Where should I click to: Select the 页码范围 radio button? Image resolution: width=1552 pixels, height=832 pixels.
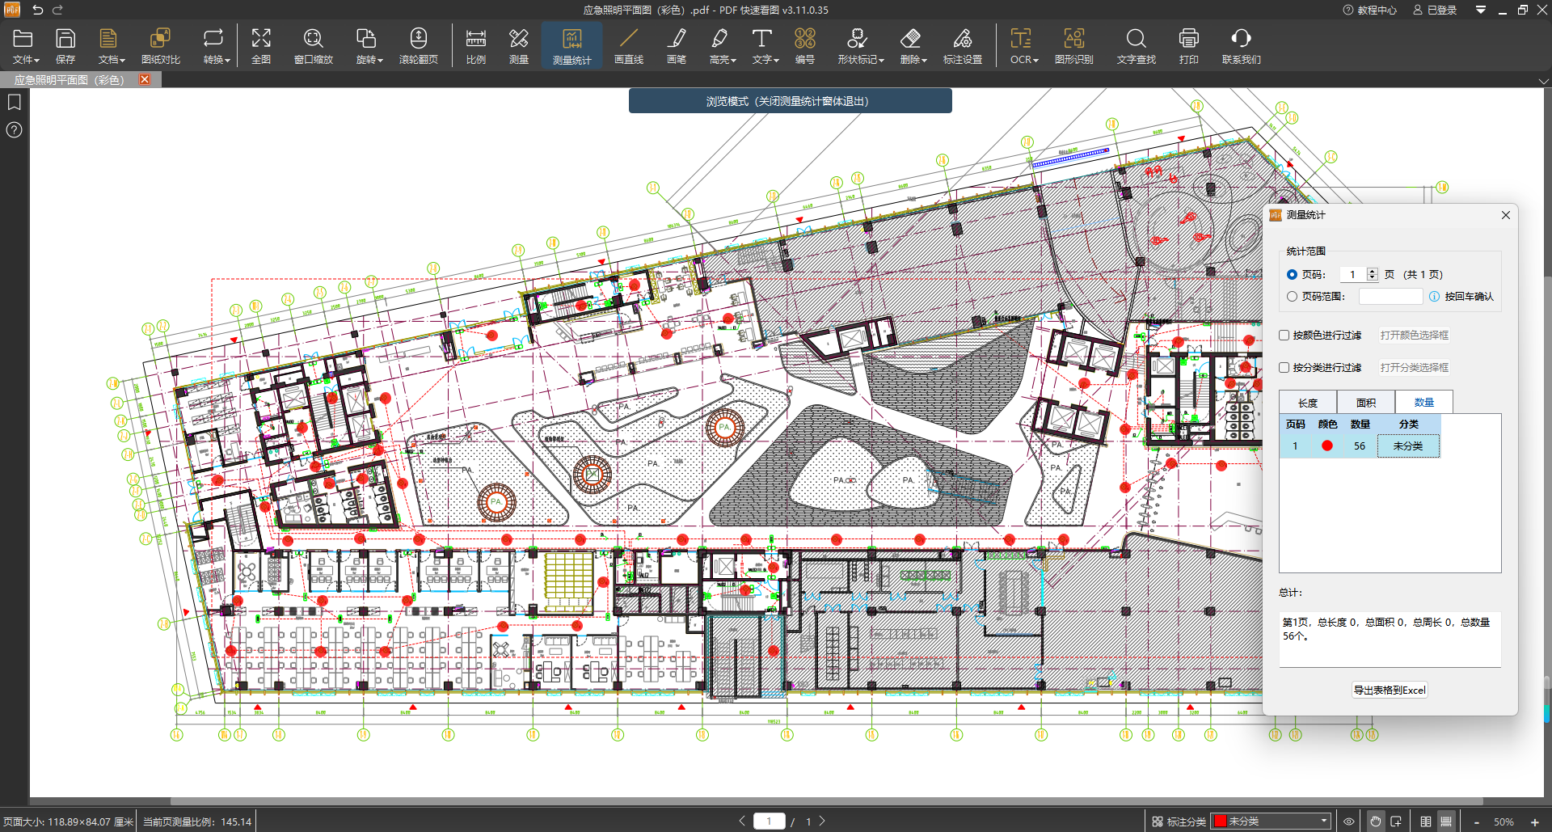[x=1292, y=297]
